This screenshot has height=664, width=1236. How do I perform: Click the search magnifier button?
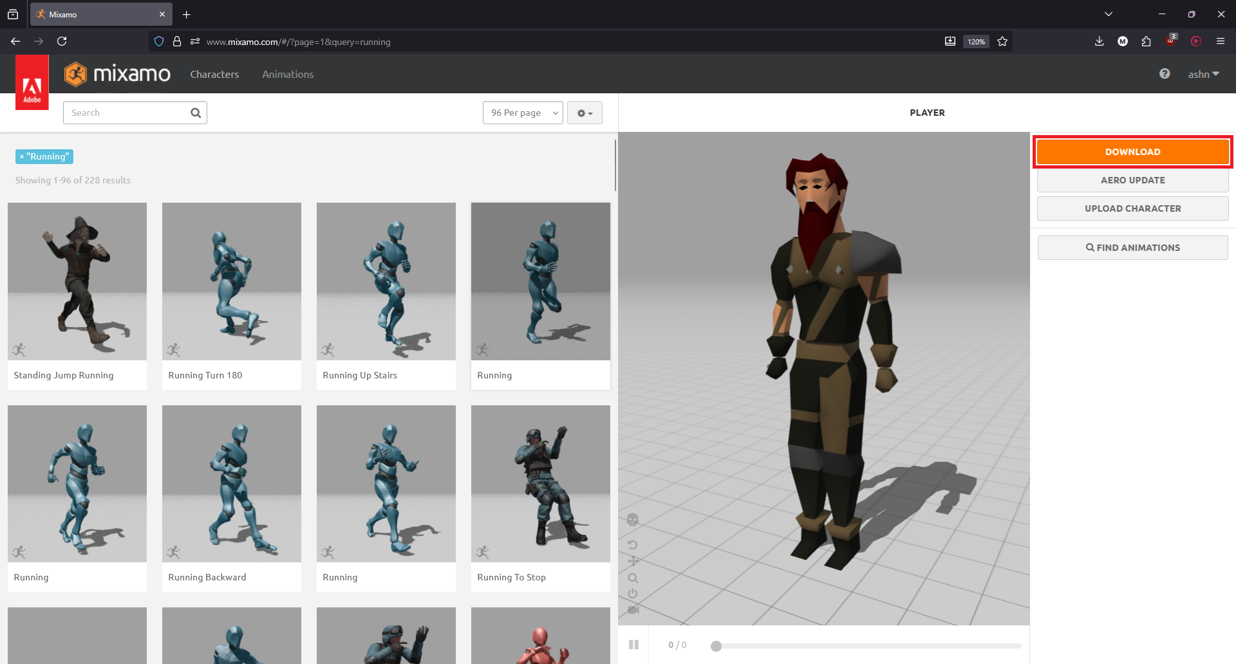pyautogui.click(x=196, y=113)
